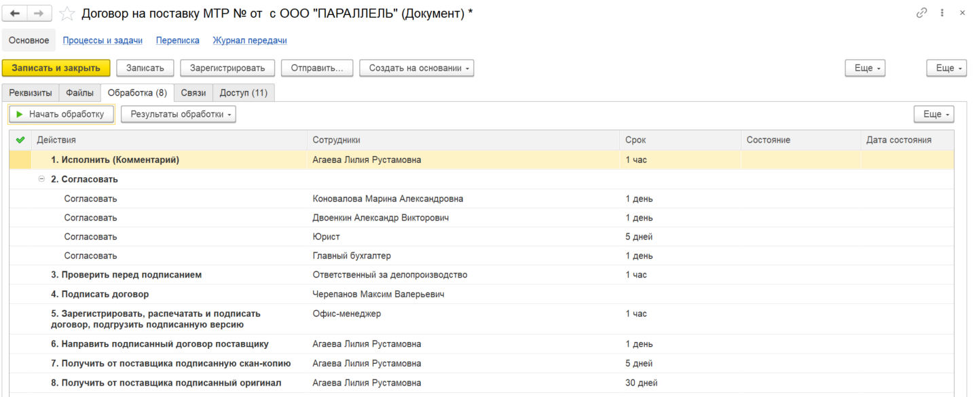Viewport: 977px width, 397px height.
Task: Click the 'Зарегистрировать' button
Action: click(x=227, y=68)
